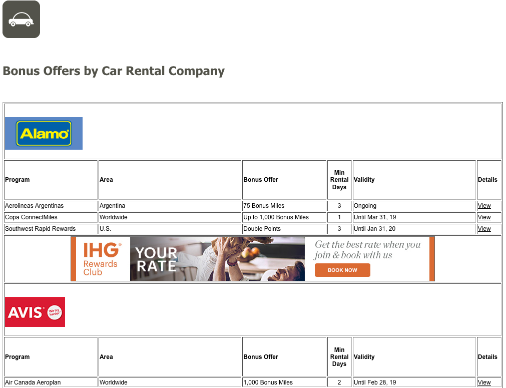The image size is (506, 388).
Task: Select the Air Canada Aeroplan program cell
Action: click(x=51, y=382)
